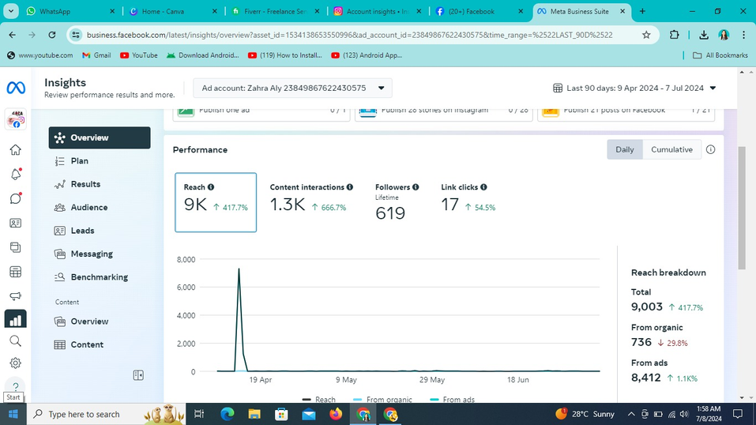The image size is (756, 425).
Task: Open the contact card icon in left rail
Action: point(16,223)
